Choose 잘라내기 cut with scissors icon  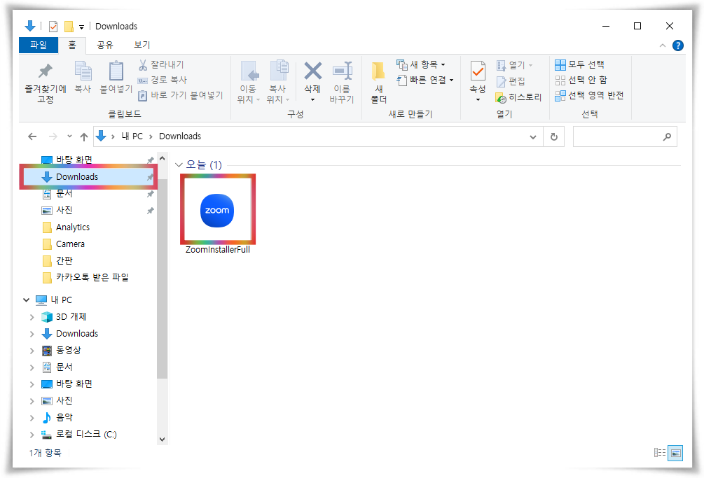click(x=160, y=64)
